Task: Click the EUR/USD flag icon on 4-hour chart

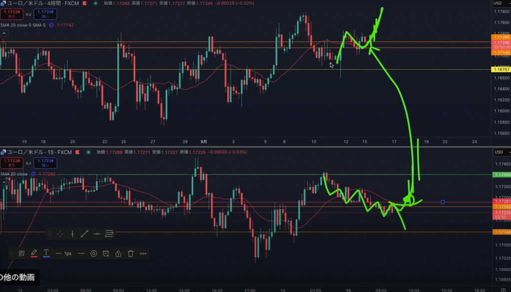Action: click(3, 3)
